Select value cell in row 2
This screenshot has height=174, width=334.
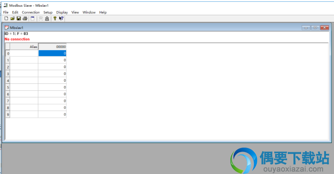[52, 67]
